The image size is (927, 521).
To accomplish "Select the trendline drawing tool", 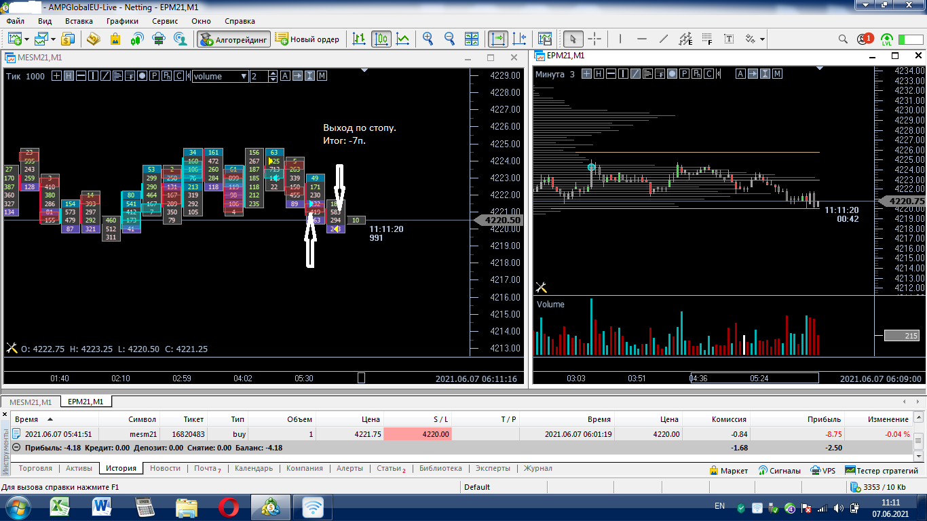I will pyautogui.click(x=664, y=39).
